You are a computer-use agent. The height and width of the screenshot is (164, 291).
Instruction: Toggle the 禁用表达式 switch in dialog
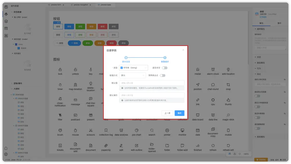163,75
